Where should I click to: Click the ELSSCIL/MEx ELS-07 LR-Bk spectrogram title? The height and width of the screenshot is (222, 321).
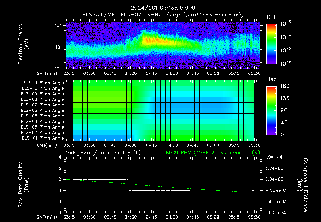click(163, 14)
